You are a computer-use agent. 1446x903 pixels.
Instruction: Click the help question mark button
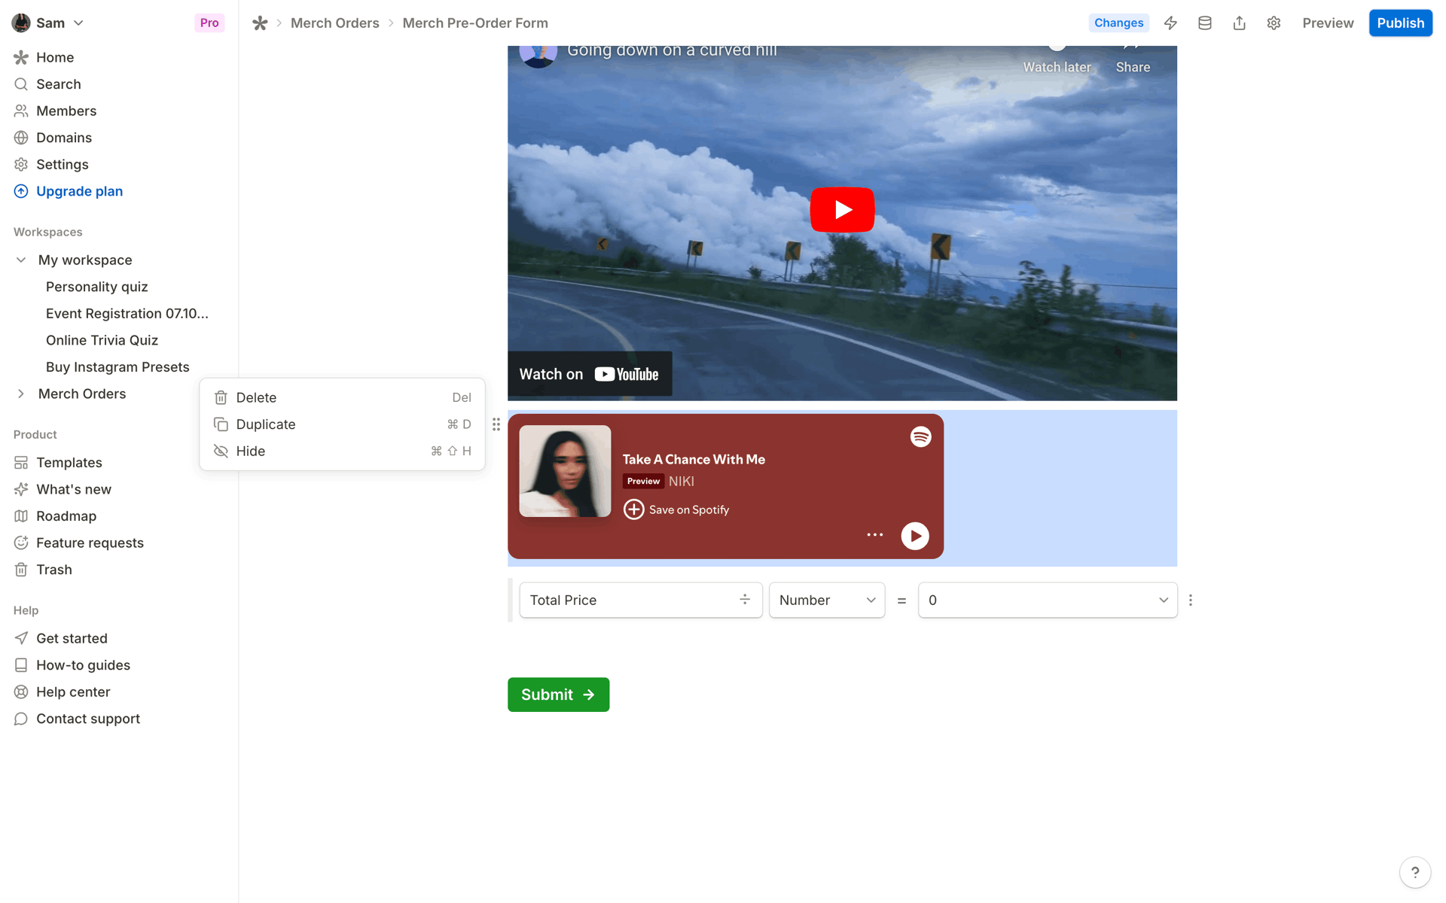click(1415, 872)
